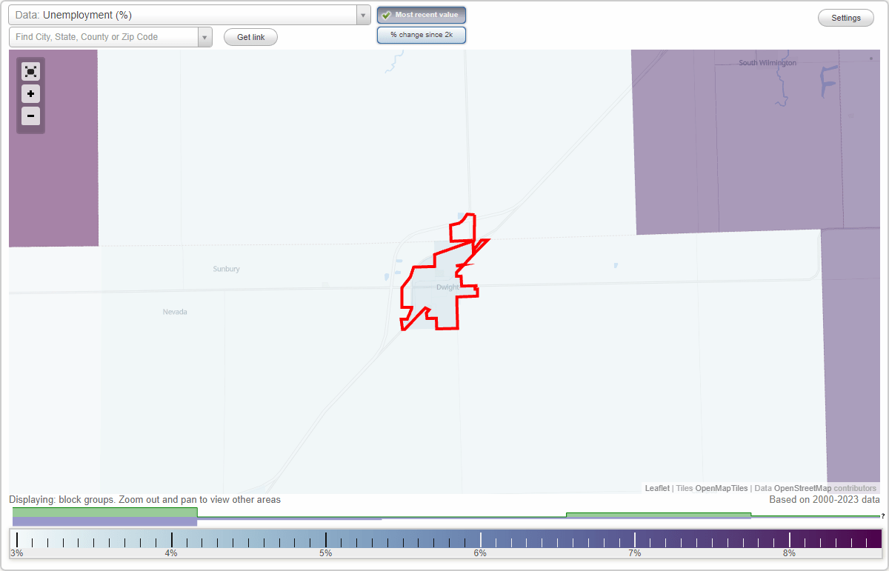The height and width of the screenshot is (571, 889).
Task: Click the 6% mark on color scale
Action: [x=480, y=553]
